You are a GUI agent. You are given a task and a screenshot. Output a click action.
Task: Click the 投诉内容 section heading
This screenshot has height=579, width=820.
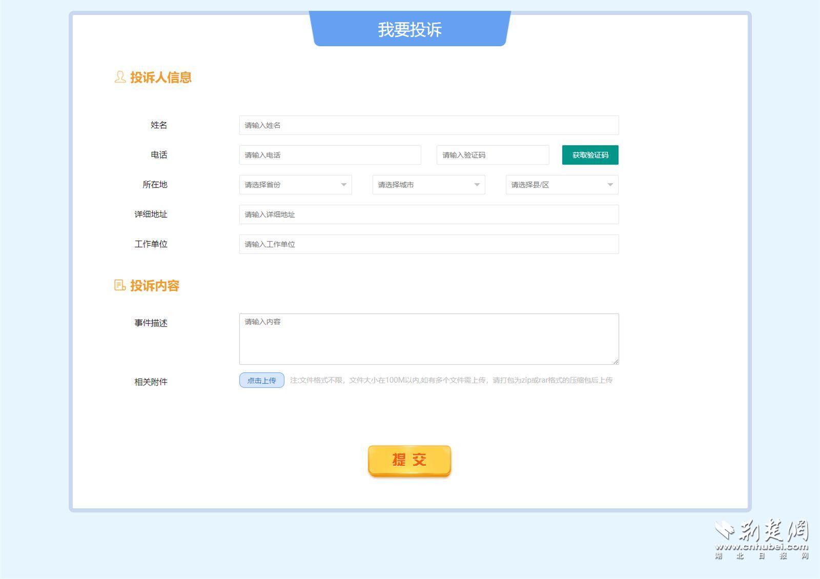click(154, 286)
